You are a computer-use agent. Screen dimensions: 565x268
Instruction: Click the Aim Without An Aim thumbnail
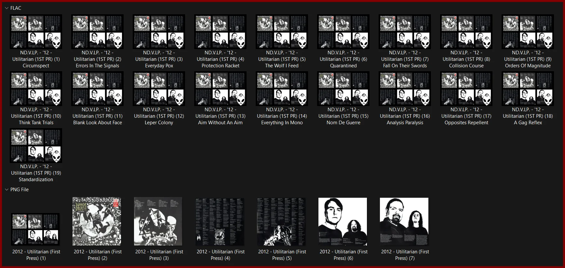click(x=220, y=88)
